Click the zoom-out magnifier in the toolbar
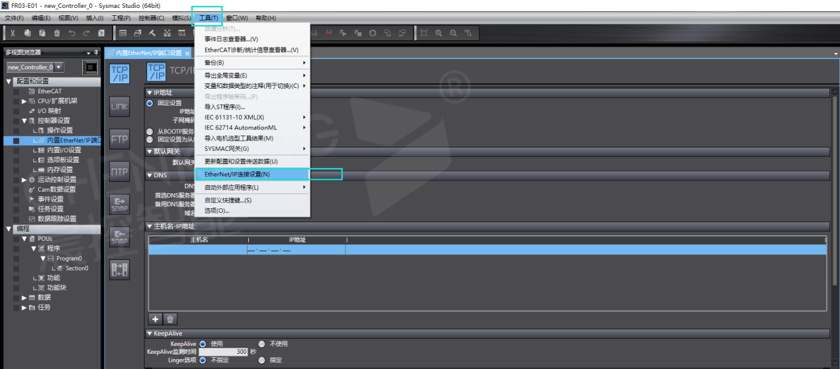 [453, 33]
